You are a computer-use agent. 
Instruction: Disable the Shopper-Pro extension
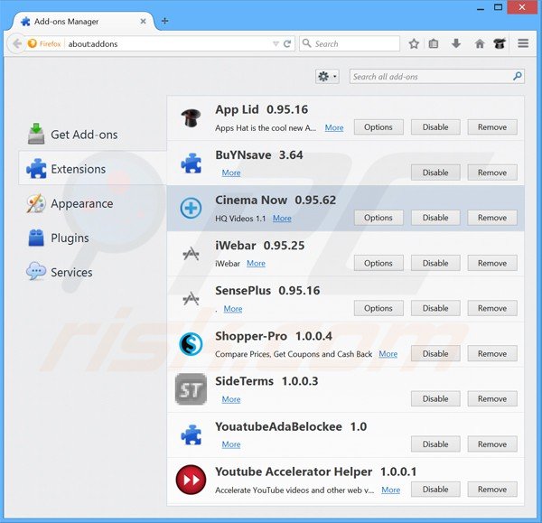[435, 353]
